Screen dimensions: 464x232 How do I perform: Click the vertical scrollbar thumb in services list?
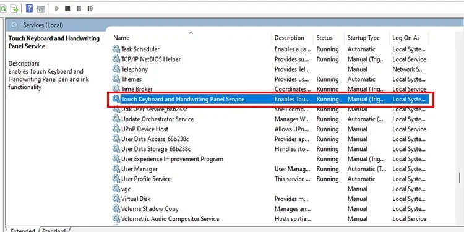(x=460, y=178)
